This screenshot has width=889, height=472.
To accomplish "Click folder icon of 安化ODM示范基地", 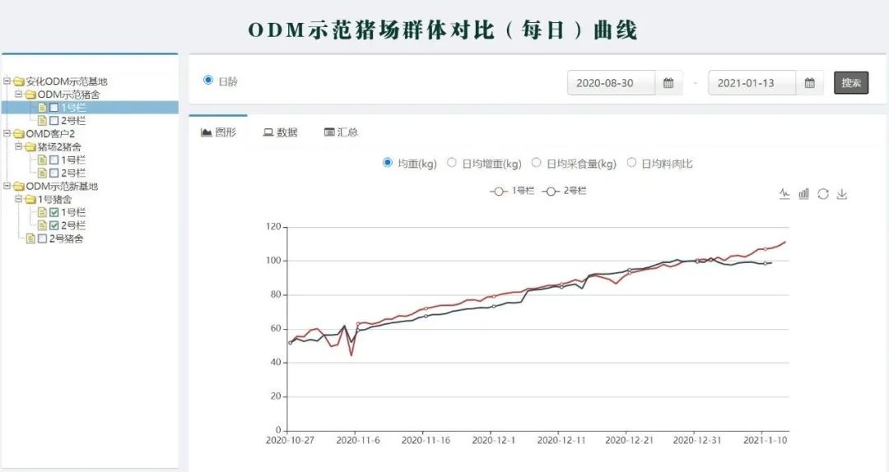I will 18,81.
